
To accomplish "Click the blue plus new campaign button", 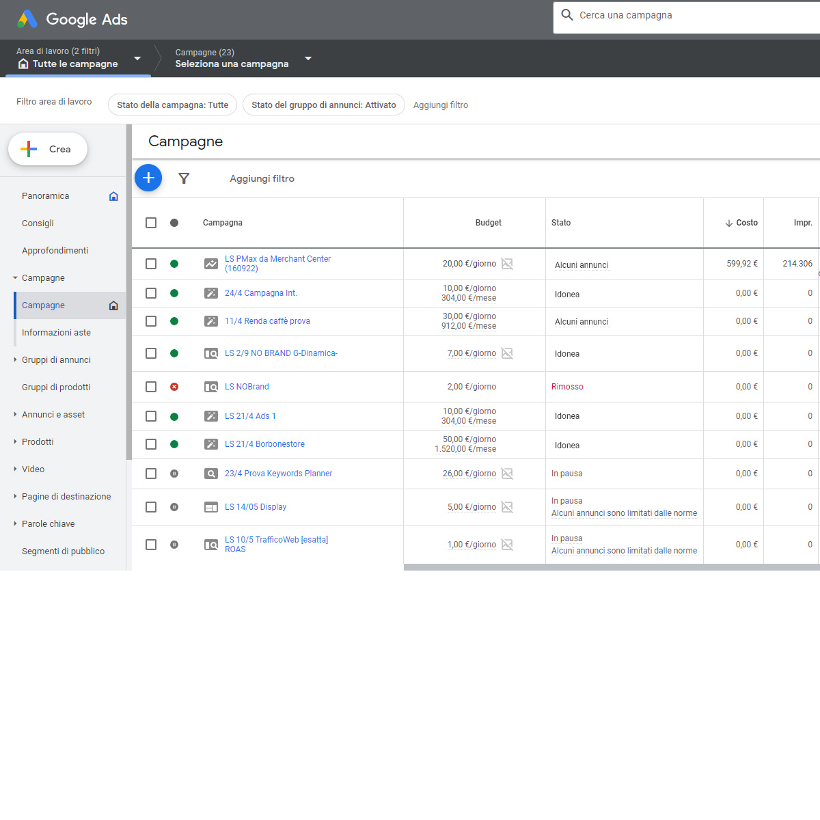I will coord(148,178).
